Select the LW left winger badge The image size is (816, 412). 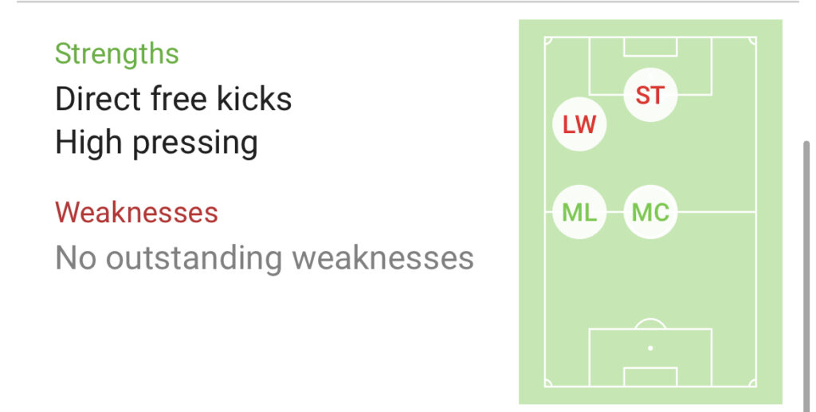click(x=579, y=124)
